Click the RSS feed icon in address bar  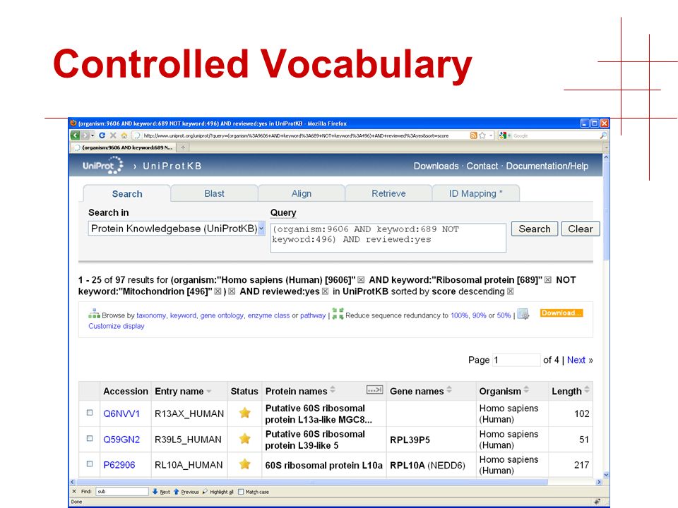[x=473, y=135]
